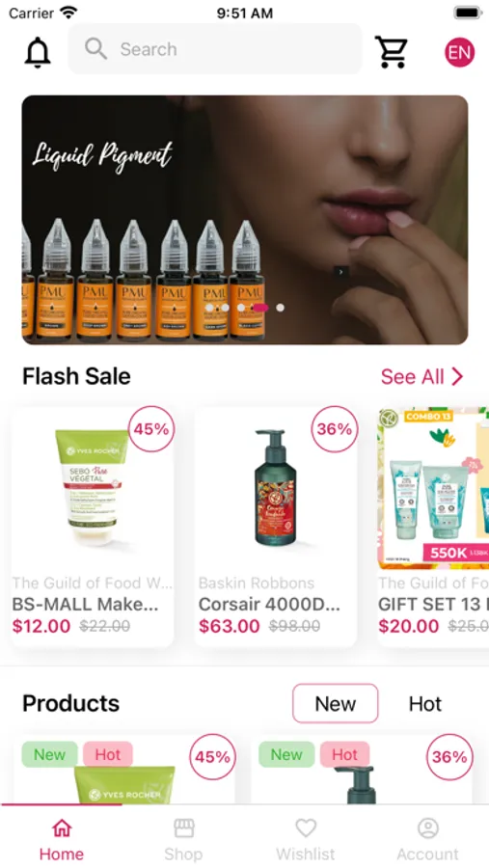Open the Account profile icon

pyautogui.click(x=427, y=828)
